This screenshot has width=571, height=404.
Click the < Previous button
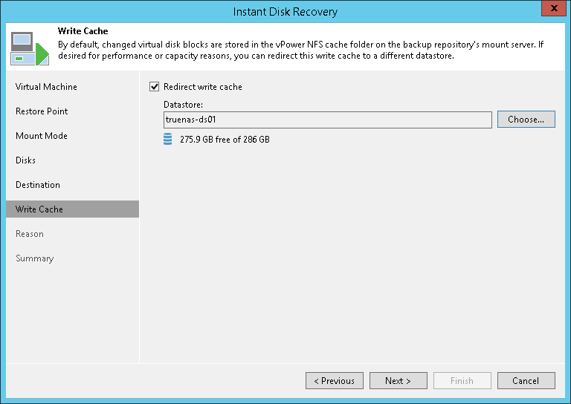(335, 381)
